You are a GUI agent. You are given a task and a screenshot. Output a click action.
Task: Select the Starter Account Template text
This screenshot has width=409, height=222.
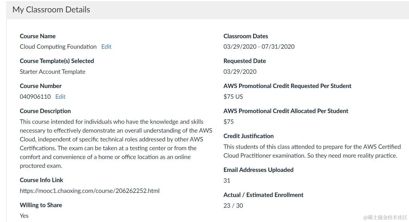pyautogui.click(x=52, y=72)
